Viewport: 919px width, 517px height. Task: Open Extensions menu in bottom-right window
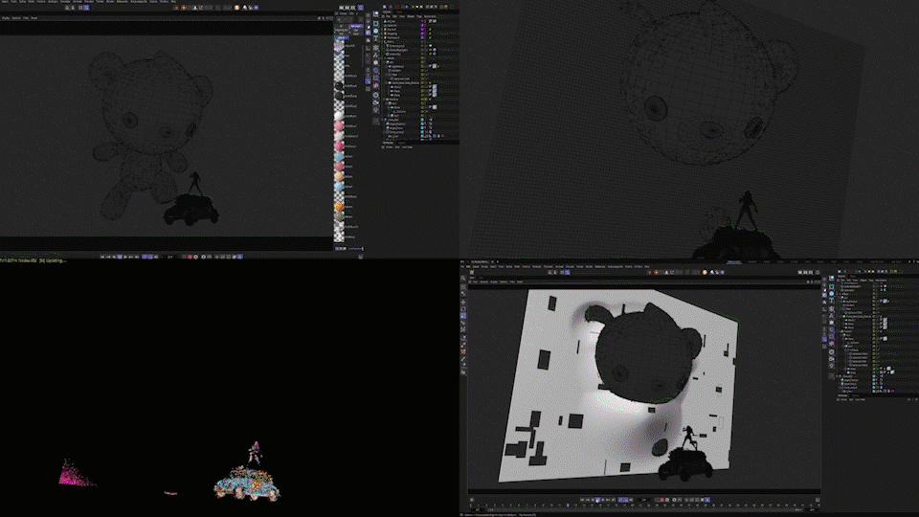point(599,267)
